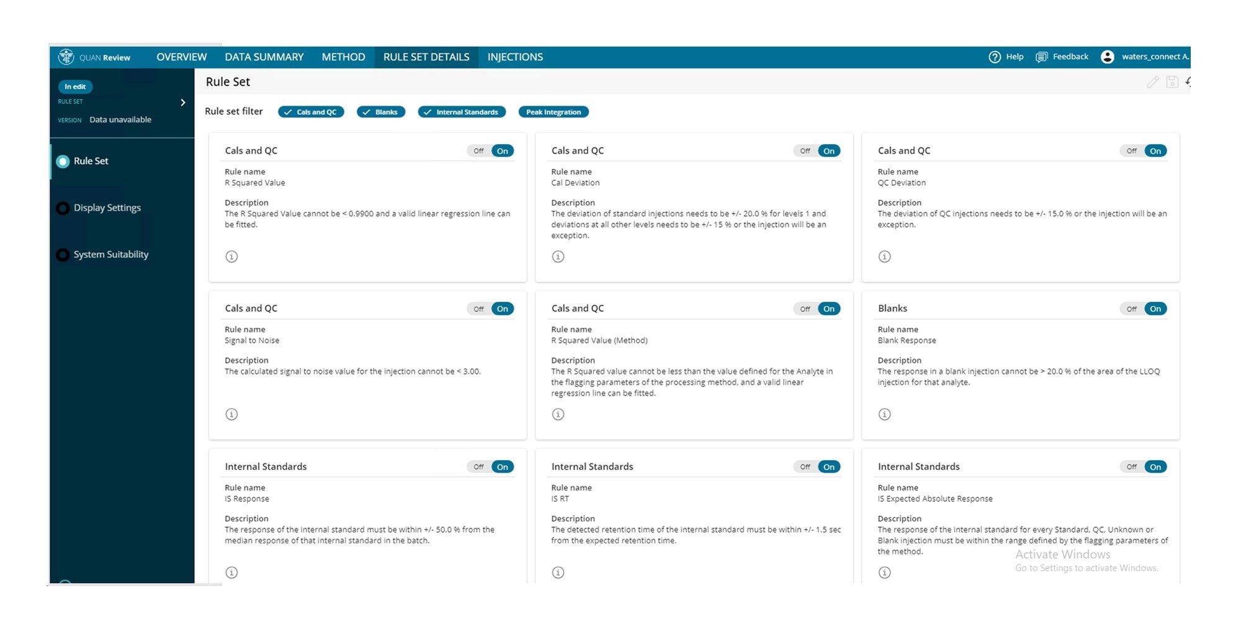Toggle the R Squared Value rule switch
The image size is (1241, 629).
(x=491, y=151)
